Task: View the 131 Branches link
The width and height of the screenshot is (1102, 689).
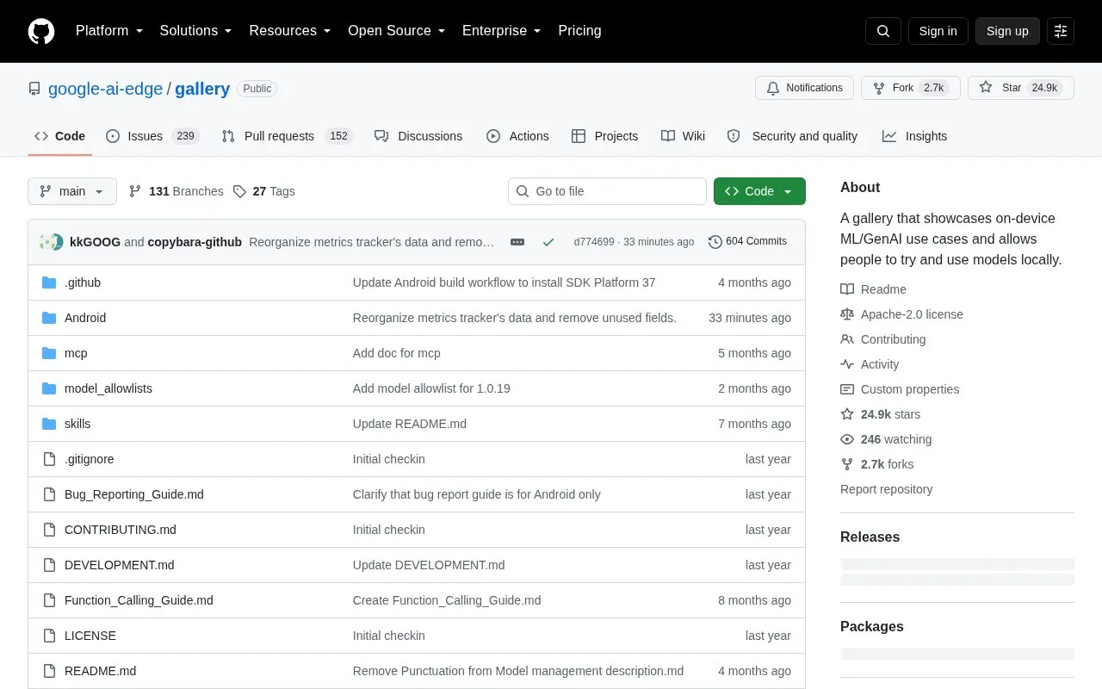Action: click(176, 191)
